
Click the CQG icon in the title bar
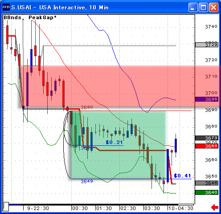pyautogui.click(x=6, y=7)
